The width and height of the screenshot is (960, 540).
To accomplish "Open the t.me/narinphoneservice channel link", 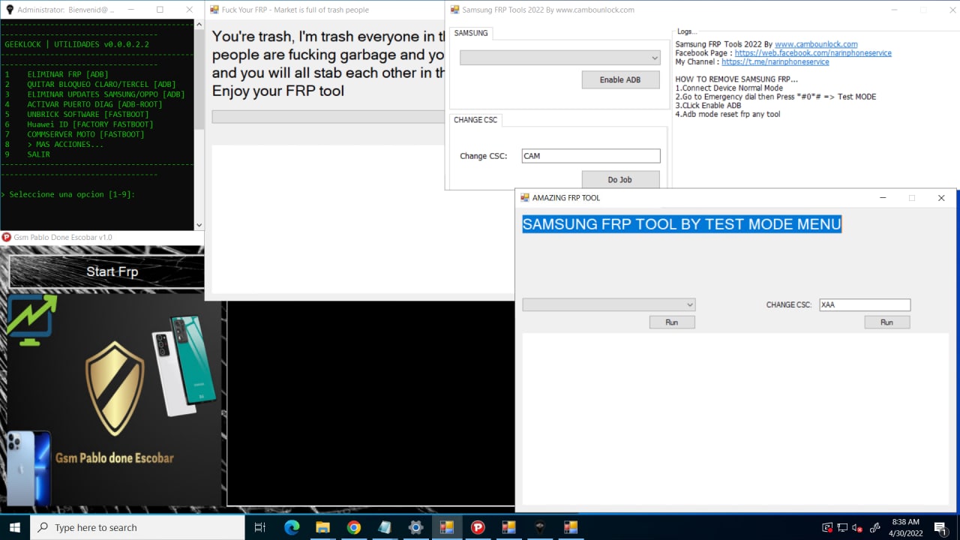I will pyautogui.click(x=775, y=62).
